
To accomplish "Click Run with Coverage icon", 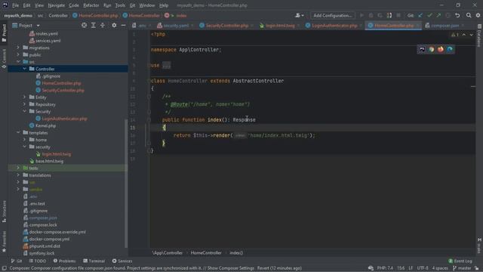I will [380, 15].
